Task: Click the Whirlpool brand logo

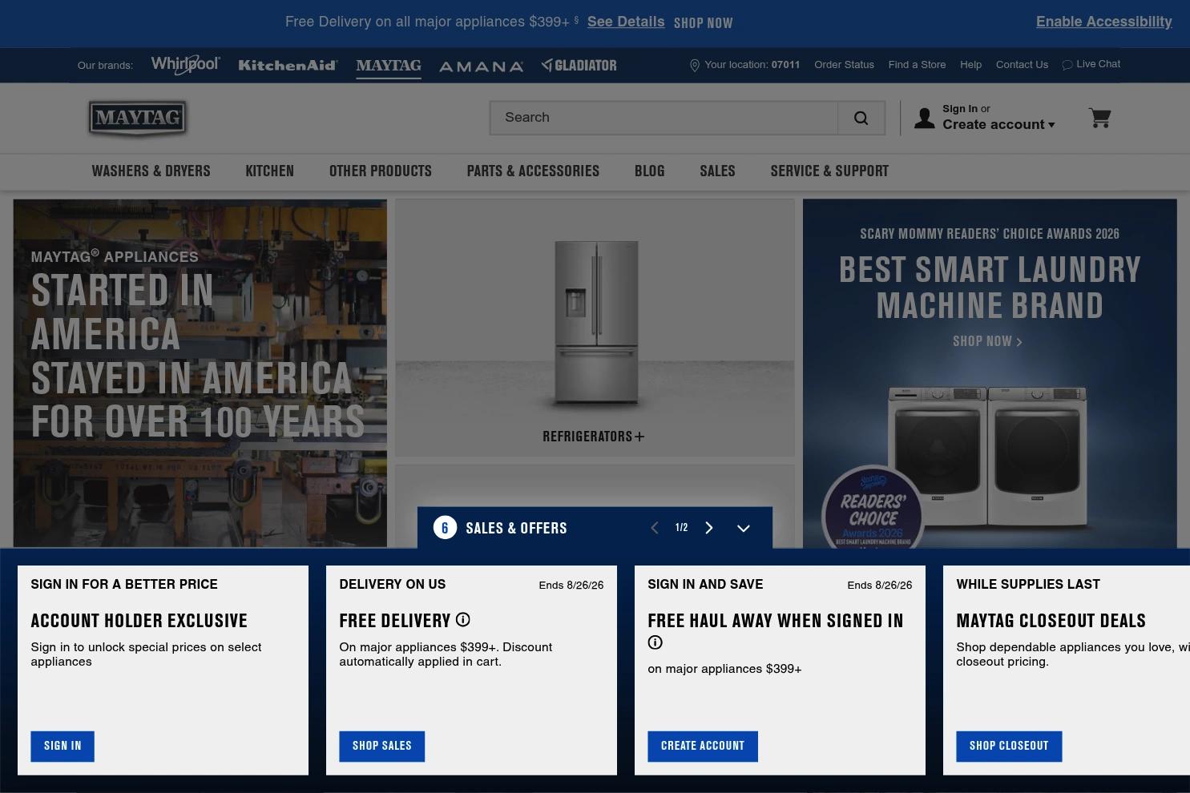Action: 185,65
